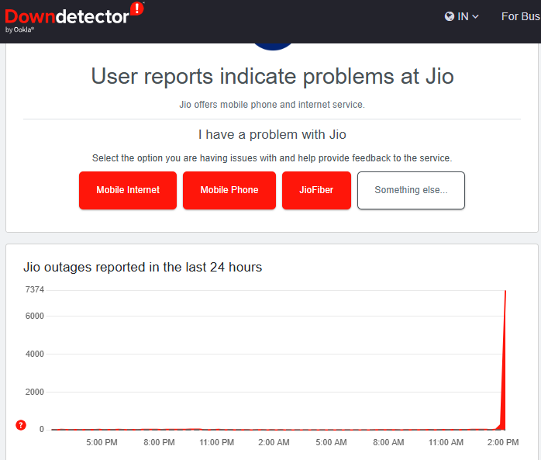Click the 'User reports indicate problems' heading

(x=272, y=76)
